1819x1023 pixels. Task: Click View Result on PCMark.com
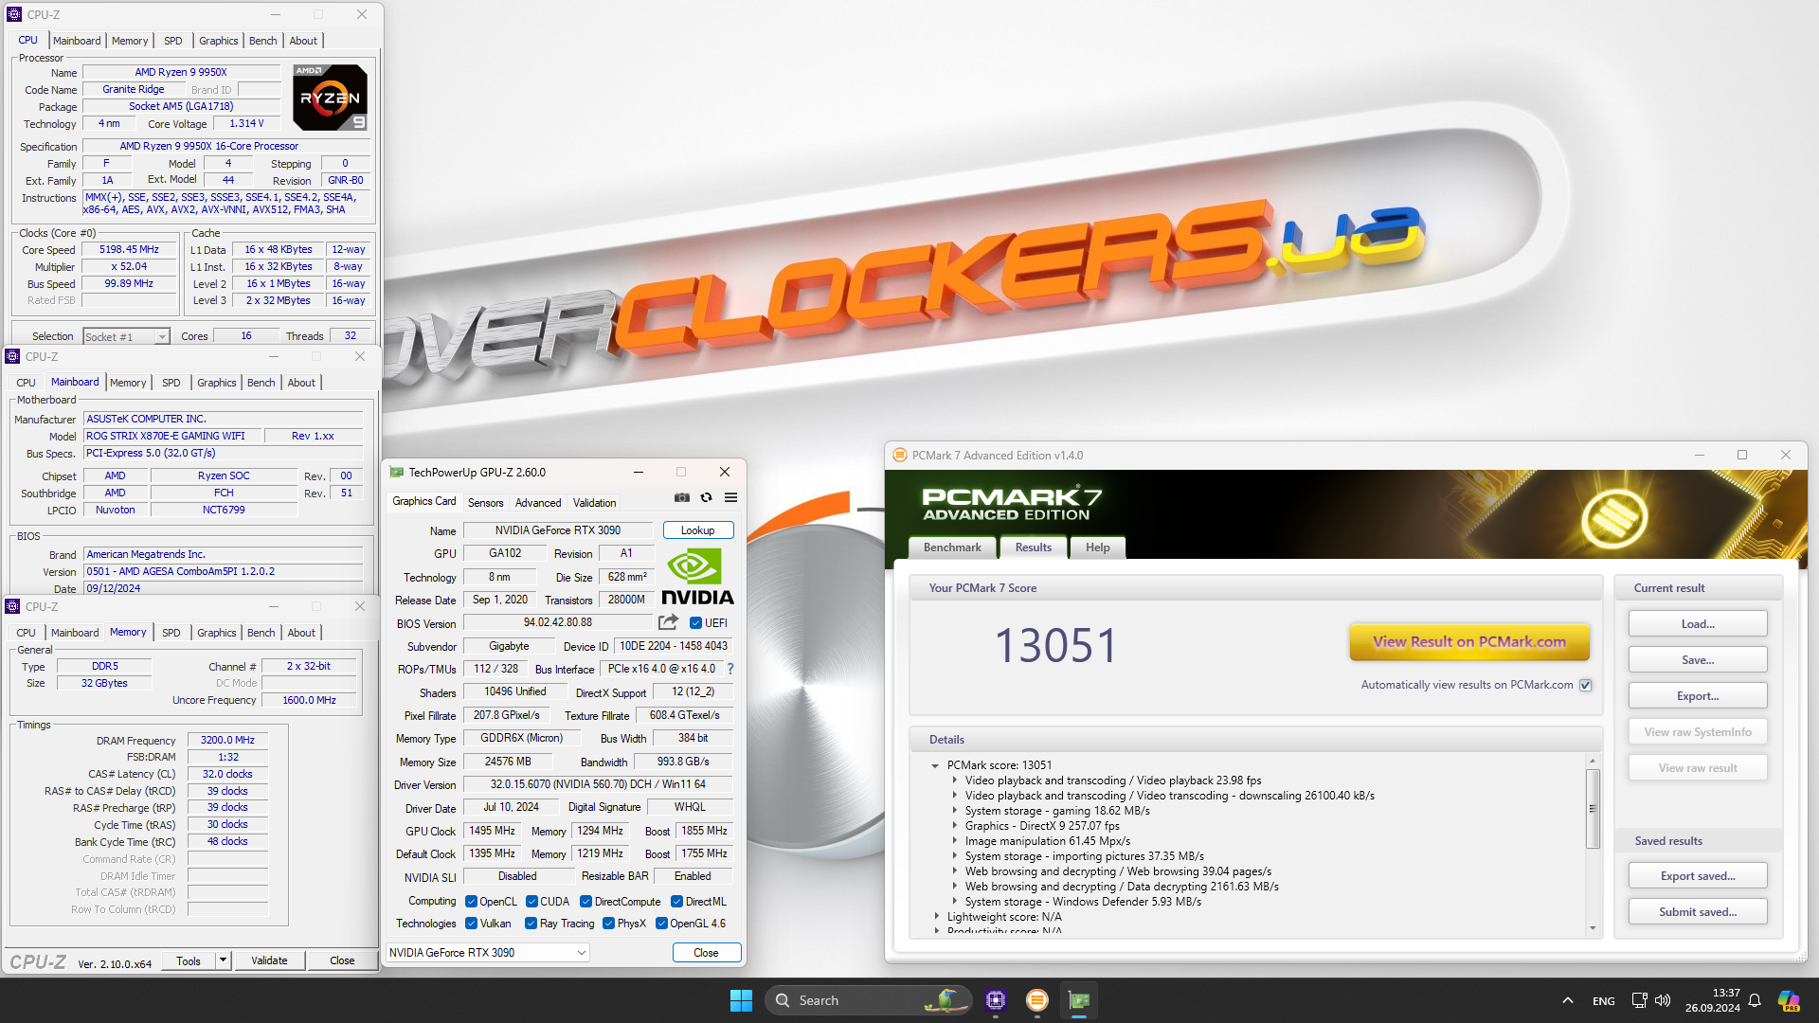(1468, 642)
